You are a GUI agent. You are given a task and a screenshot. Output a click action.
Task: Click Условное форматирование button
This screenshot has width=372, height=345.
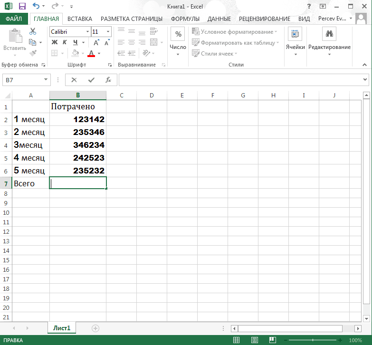click(x=234, y=32)
